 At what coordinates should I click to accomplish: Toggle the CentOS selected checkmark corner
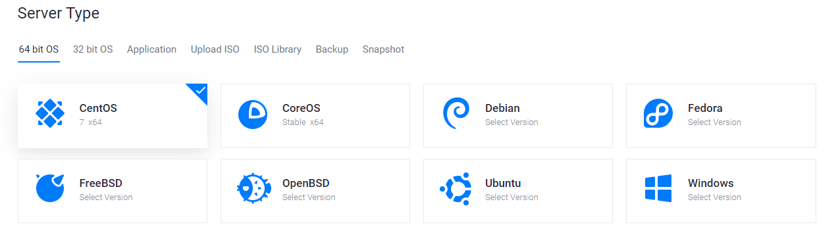tap(199, 92)
